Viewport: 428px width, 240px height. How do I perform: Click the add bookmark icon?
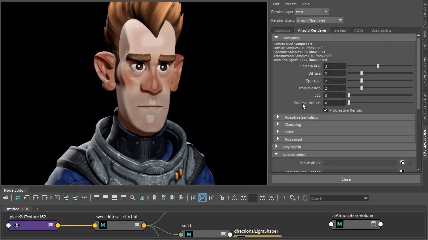tap(154, 198)
